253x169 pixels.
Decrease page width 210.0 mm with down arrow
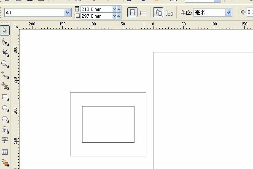[114, 9]
